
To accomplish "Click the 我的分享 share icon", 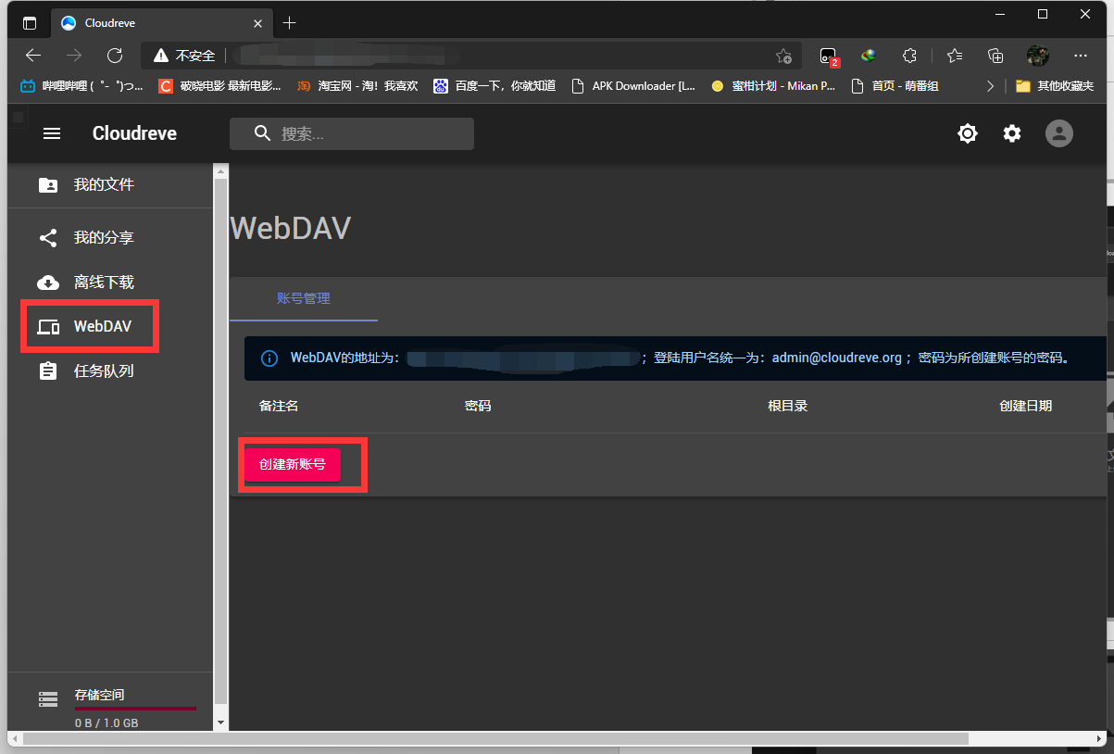I will [47, 238].
